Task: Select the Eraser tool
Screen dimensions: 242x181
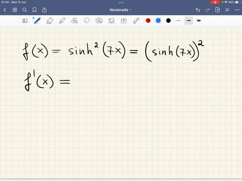Action: pos(49,21)
